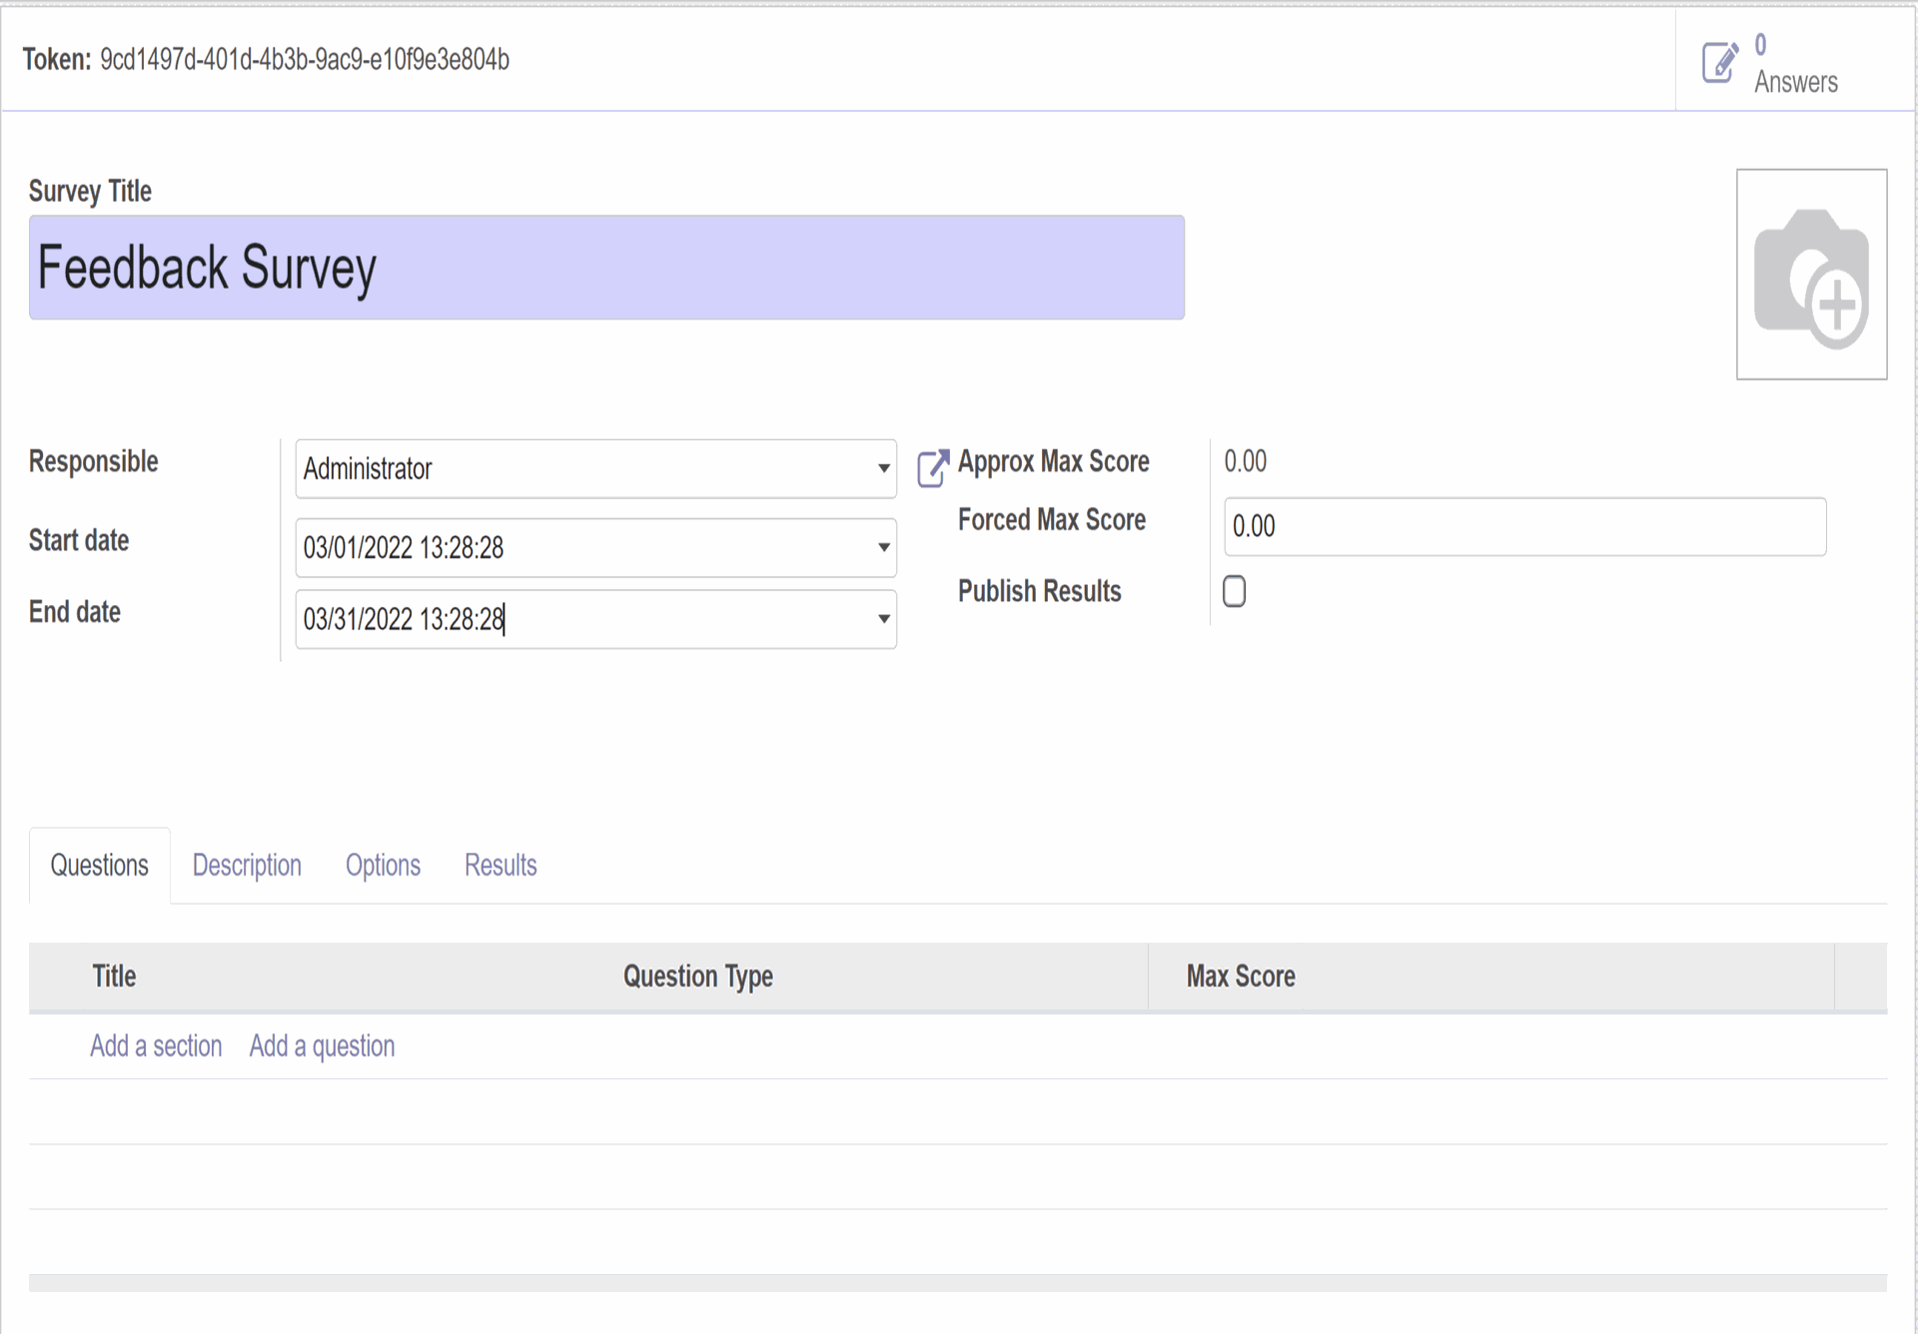Open the Start date picker dropdown
This screenshot has height=1334, width=1918.
(x=883, y=547)
